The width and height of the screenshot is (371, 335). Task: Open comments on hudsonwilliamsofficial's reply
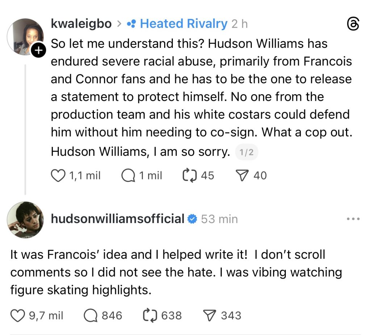pyautogui.click(x=90, y=315)
